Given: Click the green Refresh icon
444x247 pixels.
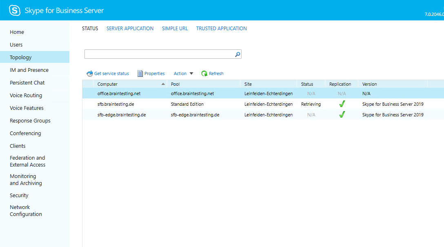Looking at the screenshot, I should [x=204, y=74].
